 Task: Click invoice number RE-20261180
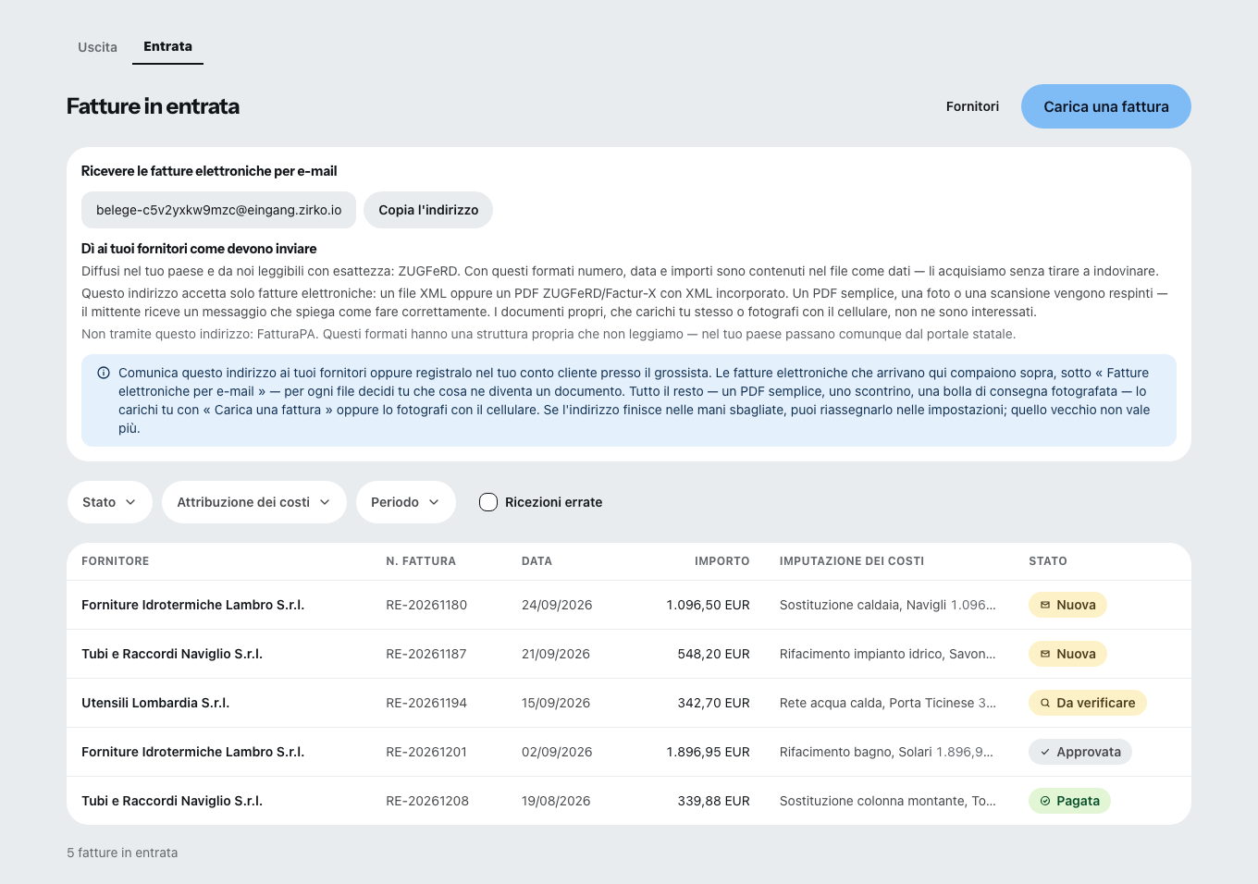click(x=426, y=605)
